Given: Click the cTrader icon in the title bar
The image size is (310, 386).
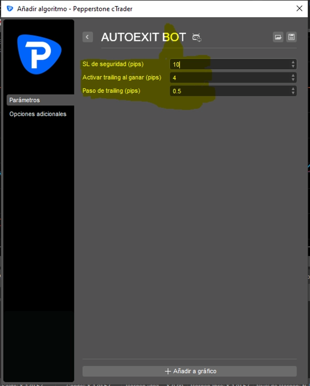Looking at the screenshot, I should click(x=10, y=9).
